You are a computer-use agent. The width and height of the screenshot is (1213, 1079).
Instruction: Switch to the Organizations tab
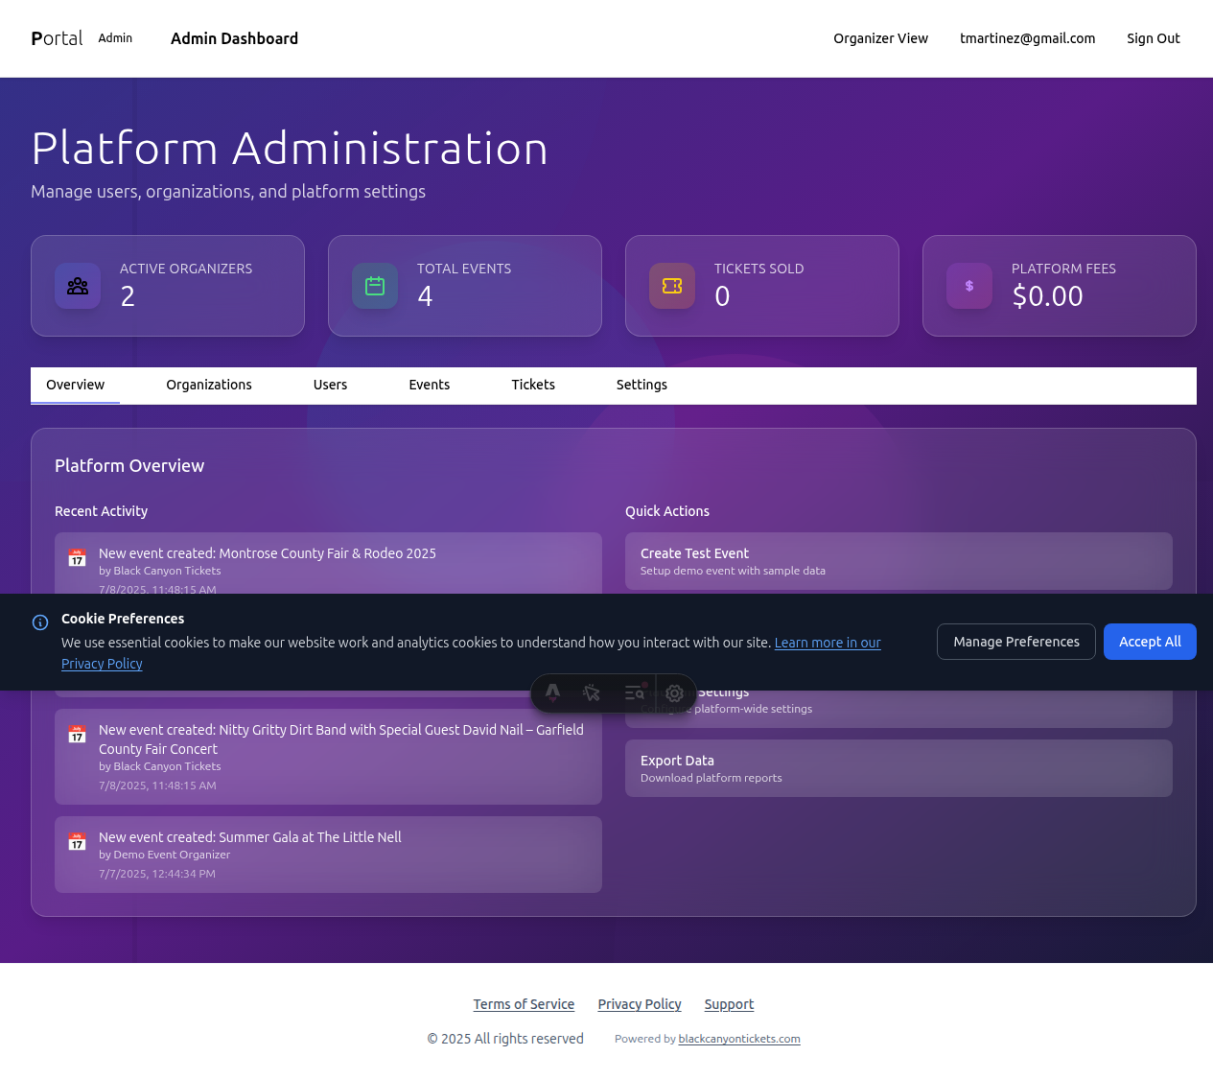(x=208, y=385)
